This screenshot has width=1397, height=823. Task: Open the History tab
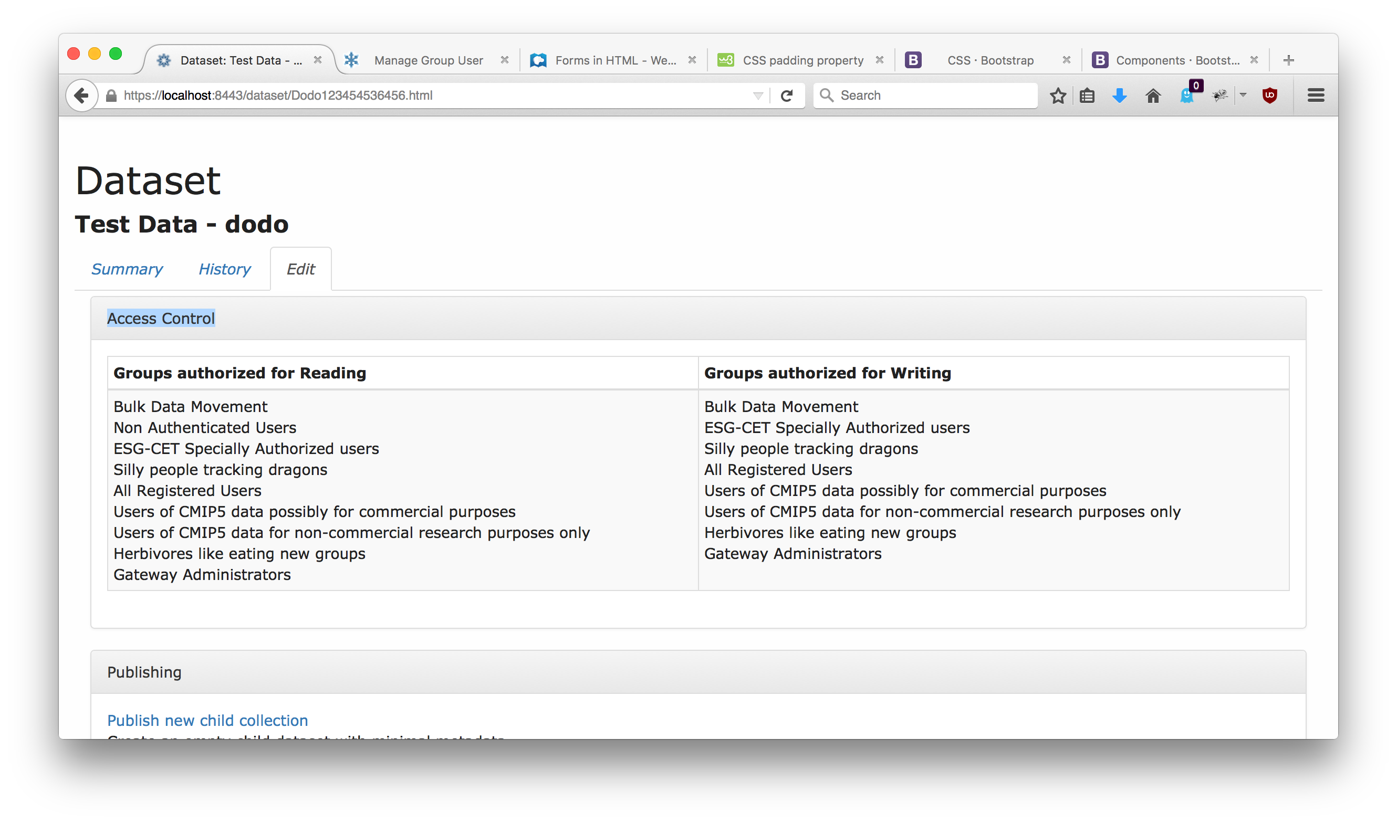click(x=224, y=269)
